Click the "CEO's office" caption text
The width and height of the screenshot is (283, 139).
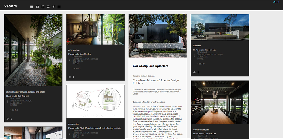[x=74, y=50]
